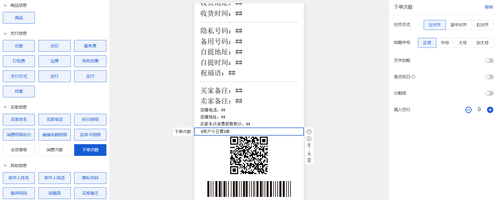Image resolution: width=496 pixels, height=200 pixels.
Task: Decrease the 插入空行 count with the minus icon
Action: coord(468,110)
